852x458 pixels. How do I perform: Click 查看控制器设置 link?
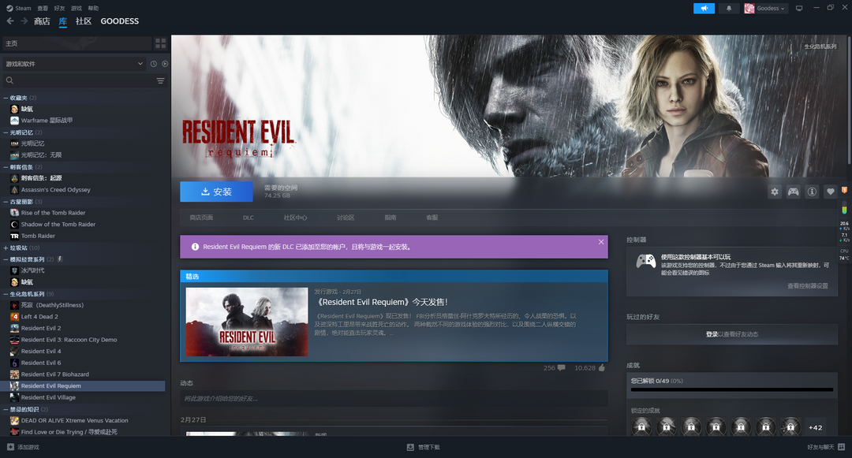pos(807,285)
